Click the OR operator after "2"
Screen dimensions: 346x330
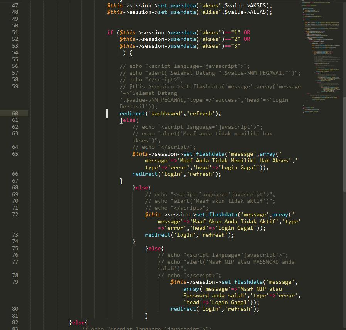tap(247, 39)
